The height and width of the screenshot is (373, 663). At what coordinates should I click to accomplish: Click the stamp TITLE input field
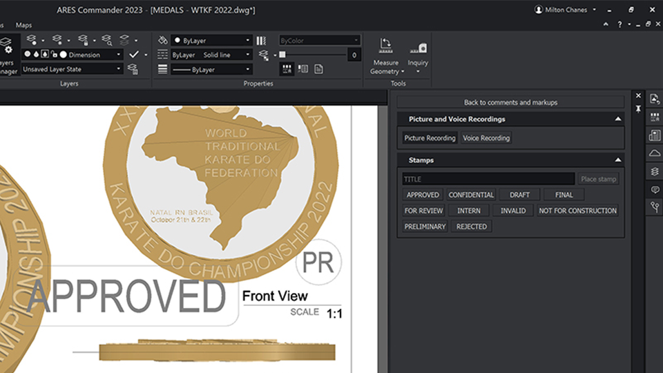coord(488,180)
